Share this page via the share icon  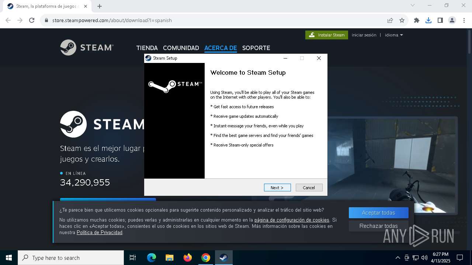pyautogui.click(x=390, y=20)
